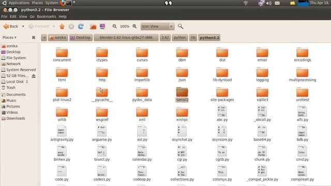Select the argparse.py file
This screenshot has width=331, height=186.
click(102, 133)
